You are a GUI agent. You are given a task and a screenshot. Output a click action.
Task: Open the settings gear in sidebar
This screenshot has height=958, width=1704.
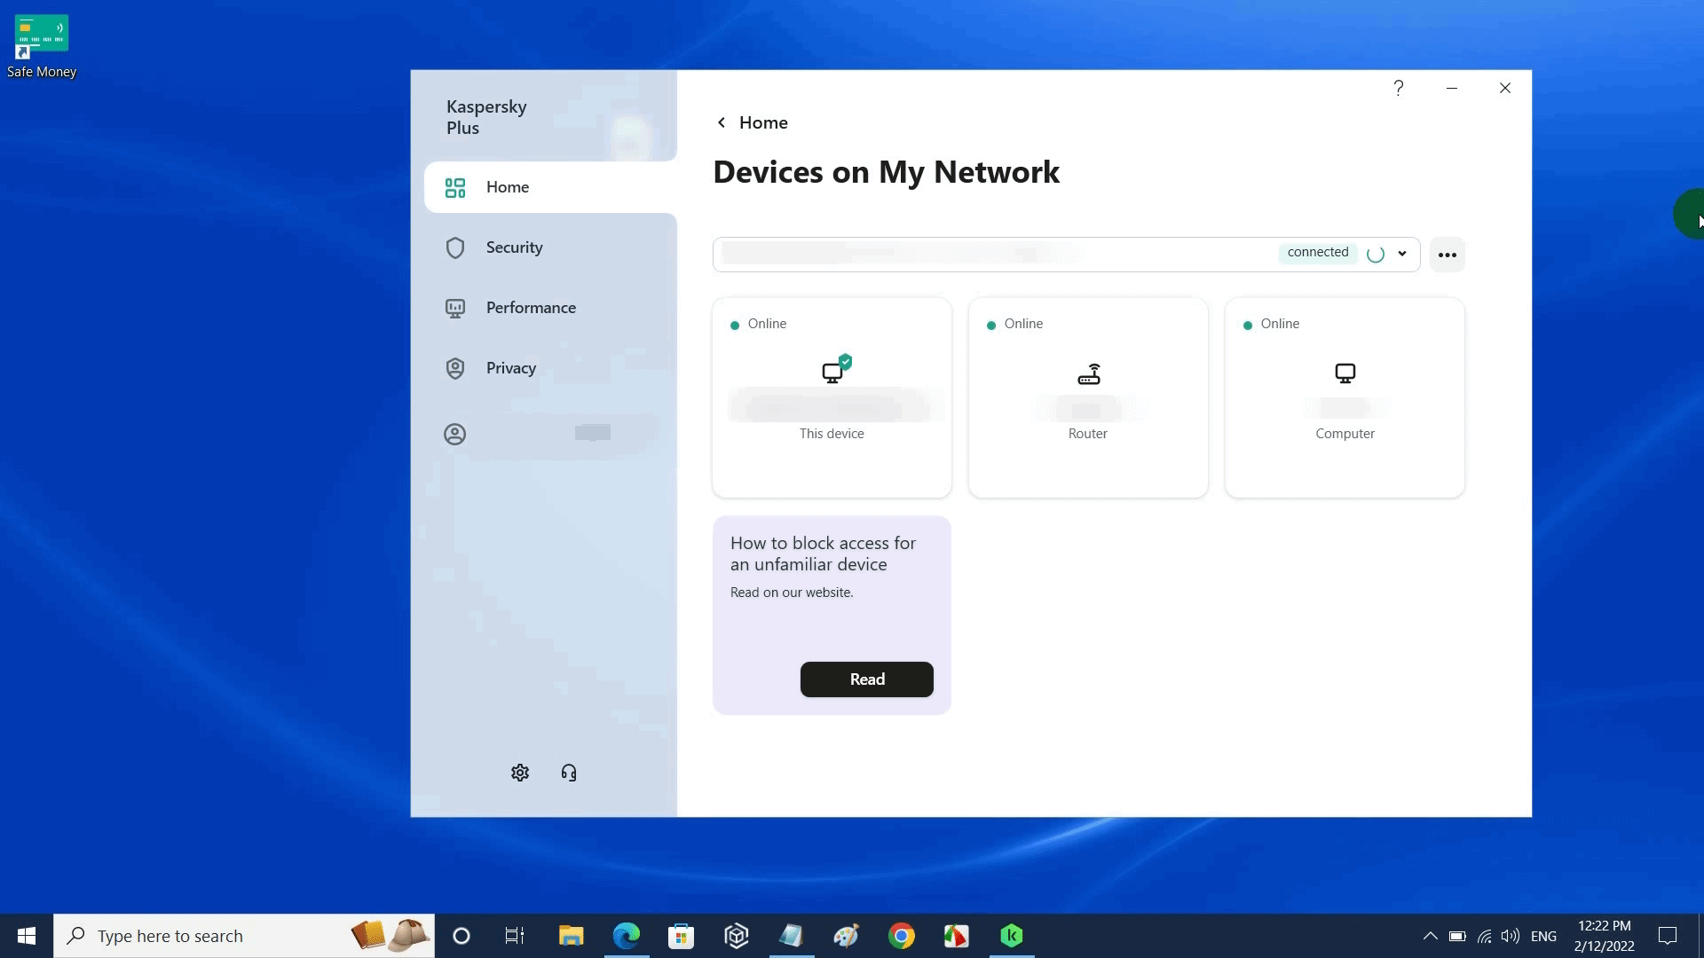click(x=520, y=773)
